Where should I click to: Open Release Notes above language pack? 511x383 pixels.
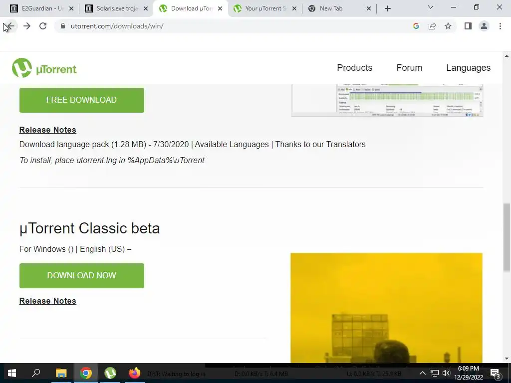coord(47,130)
